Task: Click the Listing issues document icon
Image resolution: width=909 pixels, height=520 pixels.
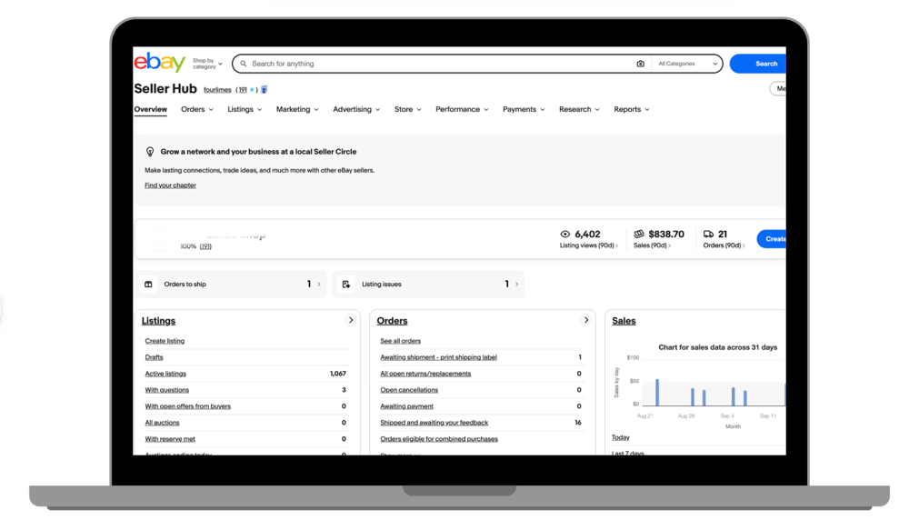Action: coord(346,284)
